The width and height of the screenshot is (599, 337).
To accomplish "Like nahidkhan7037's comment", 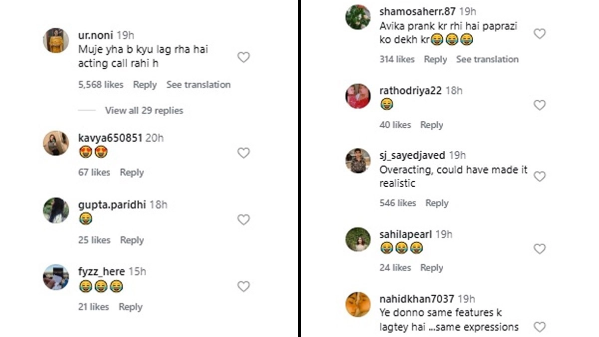I will (x=539, y=327).
